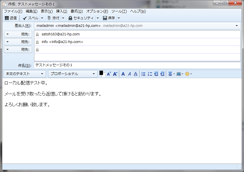Screen dimensions: 244x172
Task: Open the 表示(V) menu
Action: pyautogui.click(x=47, y=11)
